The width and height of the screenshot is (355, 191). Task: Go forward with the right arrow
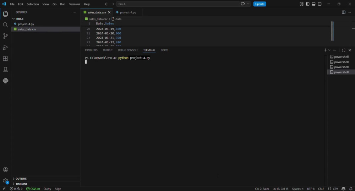[113, 4]
